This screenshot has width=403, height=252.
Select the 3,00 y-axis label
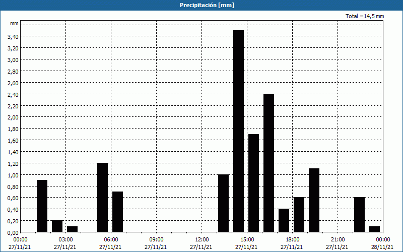(13, 60)
